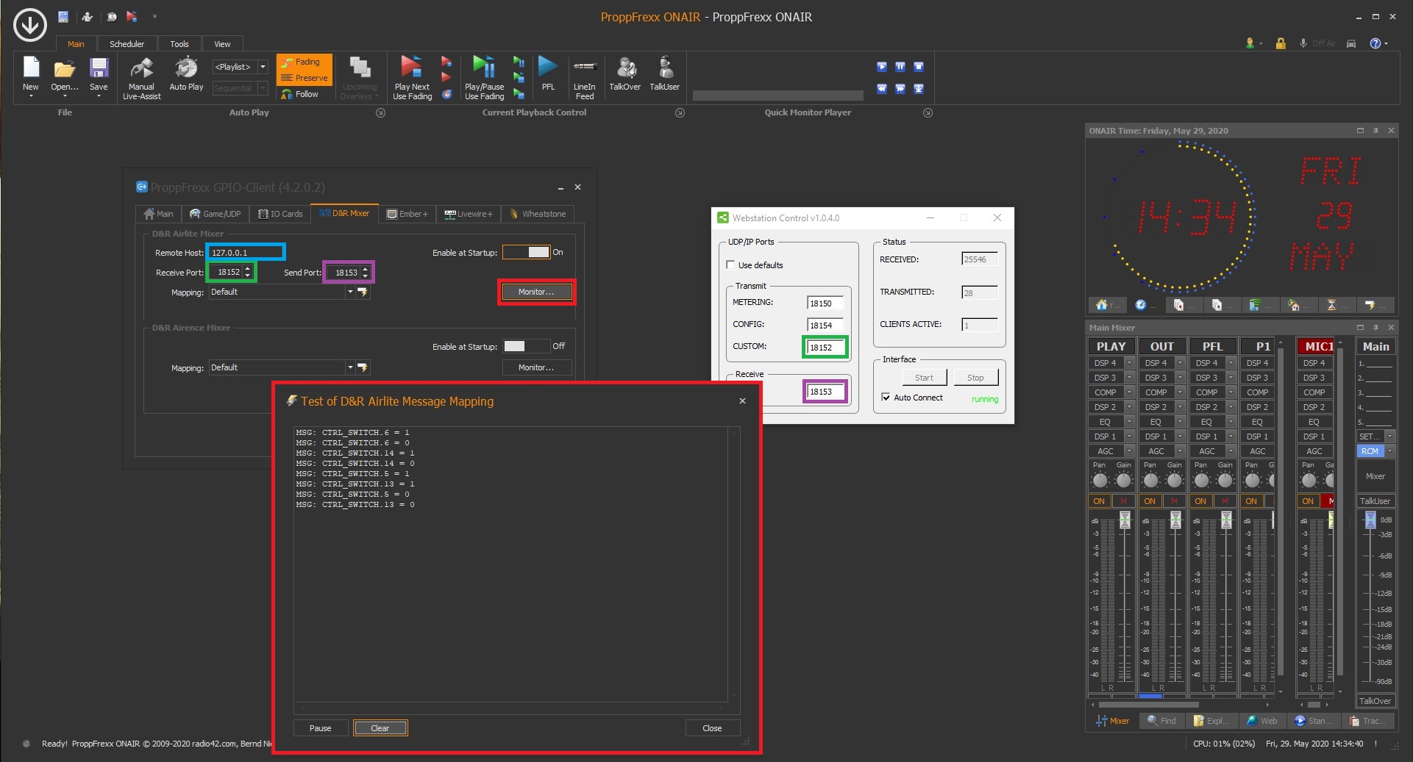
Task: Click the Manual Live-Assist icon
Action: click(141, 70)
